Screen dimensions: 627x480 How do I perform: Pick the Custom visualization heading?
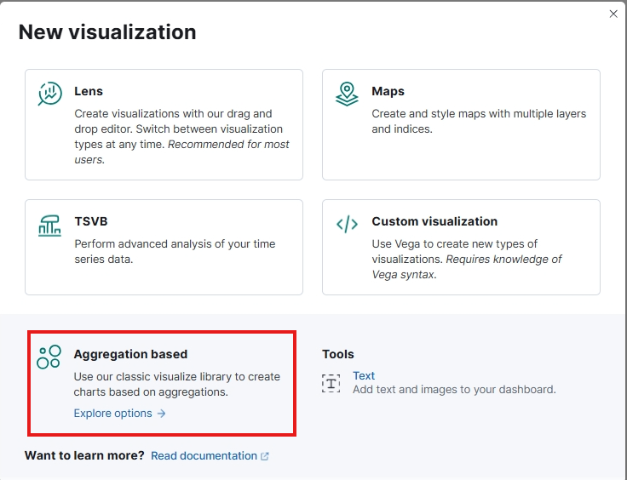pos(434,221)
